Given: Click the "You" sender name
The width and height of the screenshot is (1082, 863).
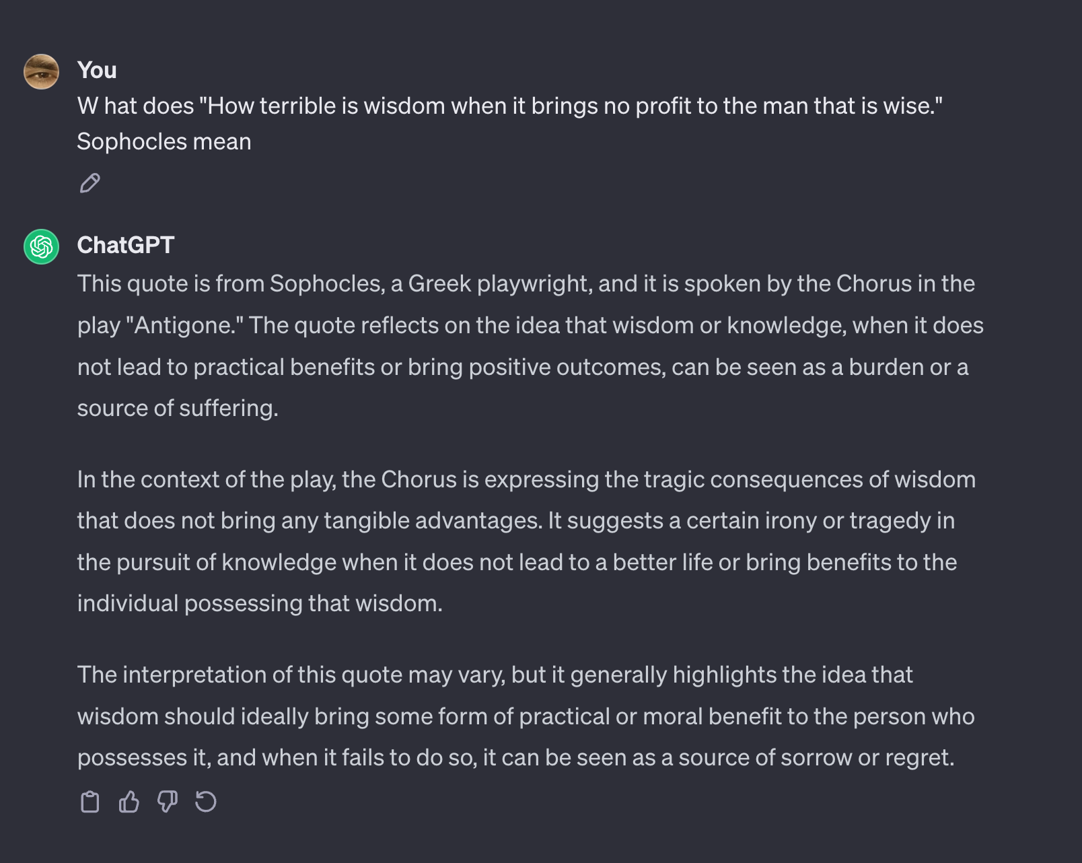Looking at the screenshot, I should [97, 70].
